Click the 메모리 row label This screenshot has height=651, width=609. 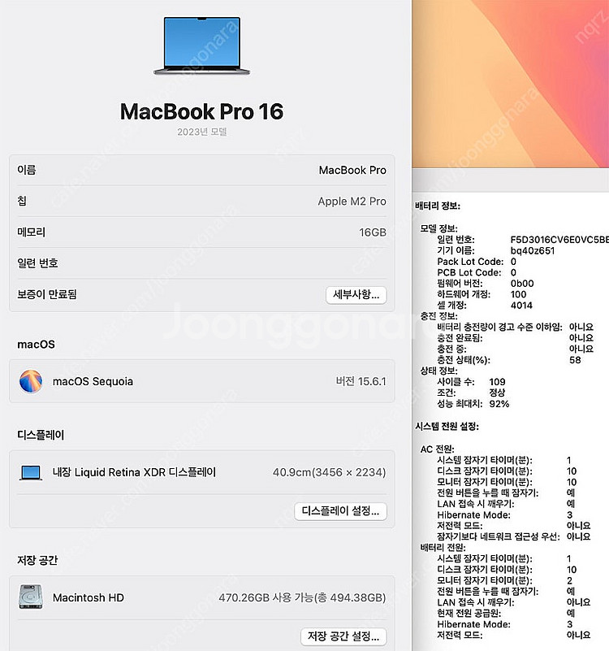[31, 232]
